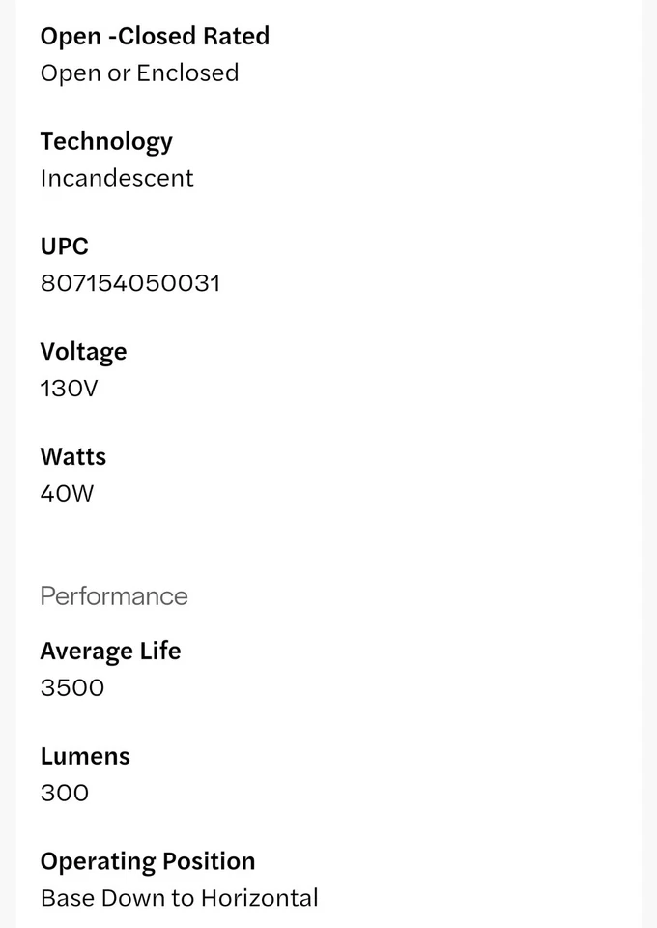Click the Operating Position label
Image resolution: width=657 pixels, height=928 pixels.
pos(148,861)
